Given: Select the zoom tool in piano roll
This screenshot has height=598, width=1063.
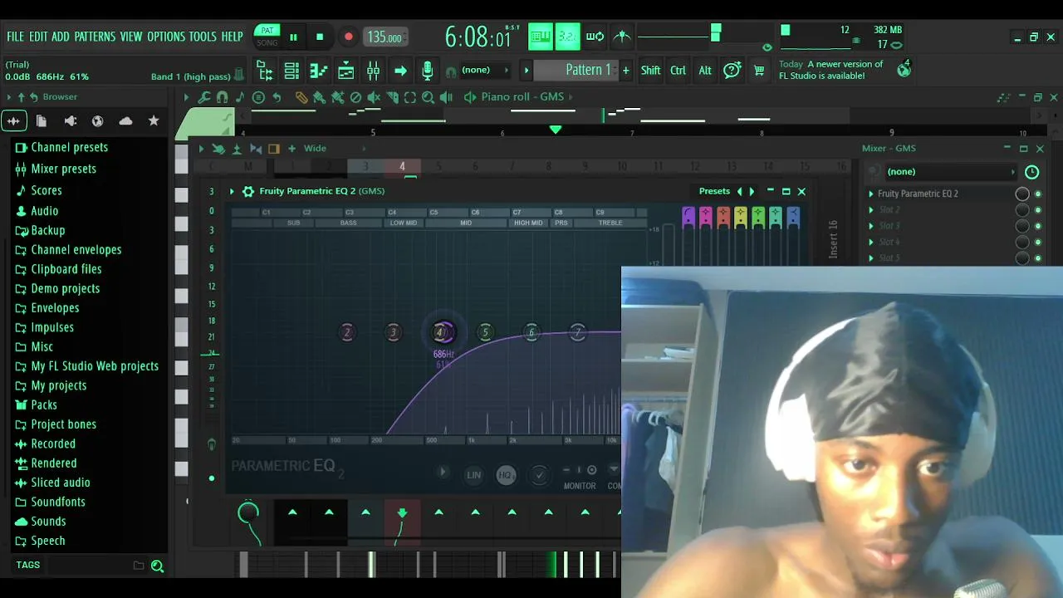Looking at the screenshot, I should [428, 97].
